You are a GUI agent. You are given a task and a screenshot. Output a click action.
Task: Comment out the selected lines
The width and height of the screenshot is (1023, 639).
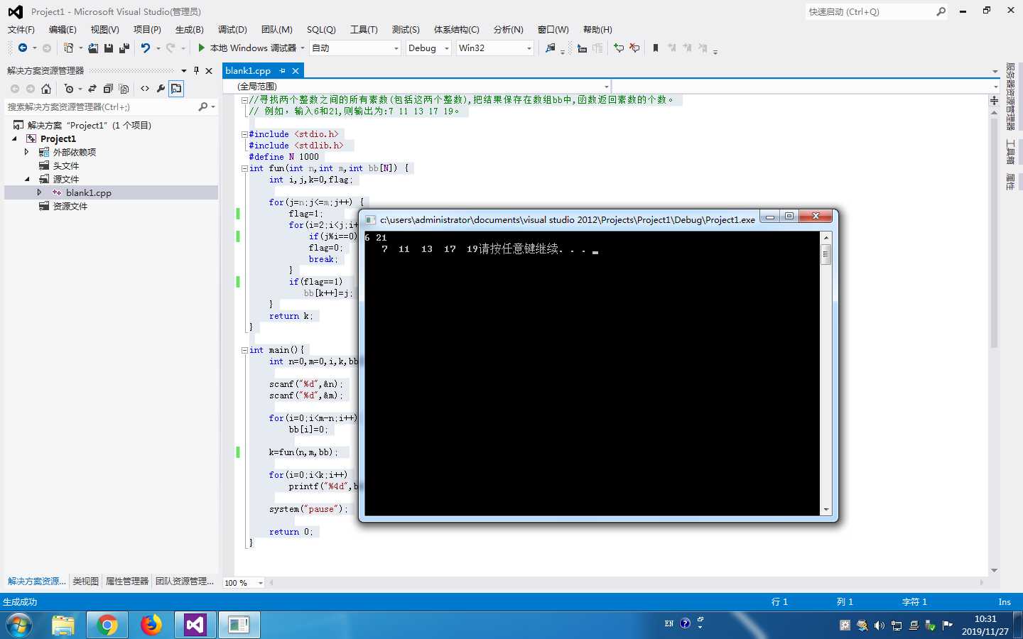click(x=619, y=48)
